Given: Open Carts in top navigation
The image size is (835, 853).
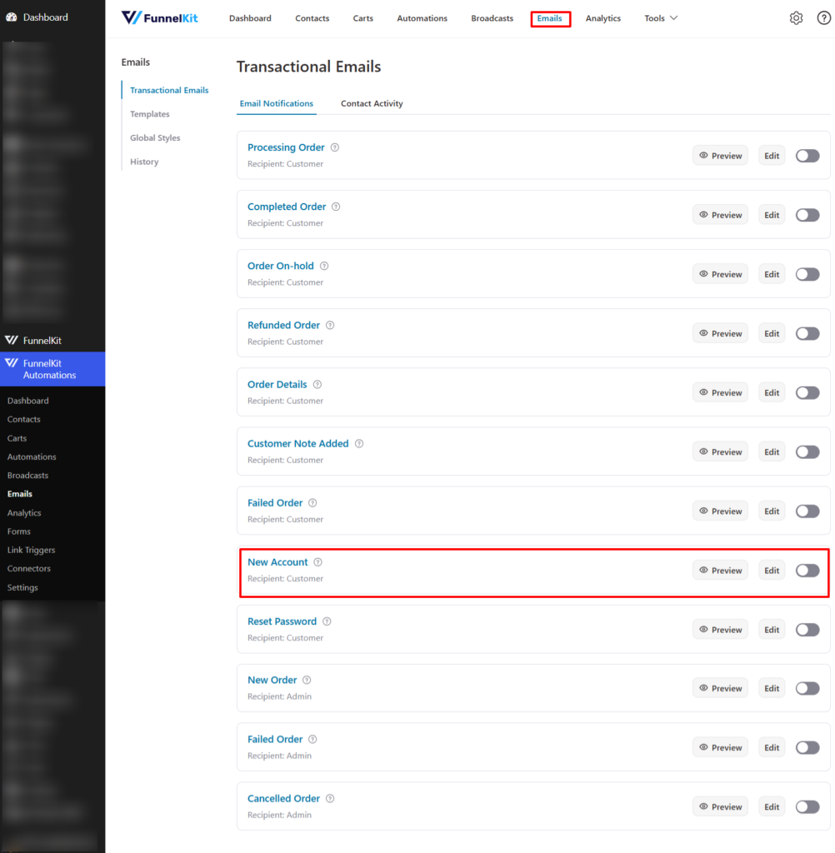Looking at the screenshot, I should (x=362, y=18).
